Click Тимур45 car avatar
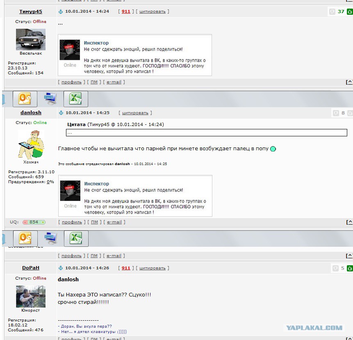The image size is (353, 340). (x=31, y=39)
